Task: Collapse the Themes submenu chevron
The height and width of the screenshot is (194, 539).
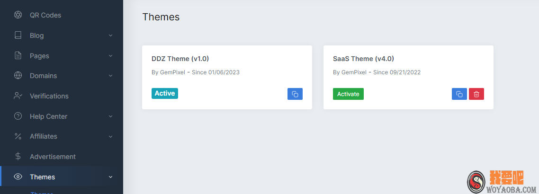Action: [110, 177]
